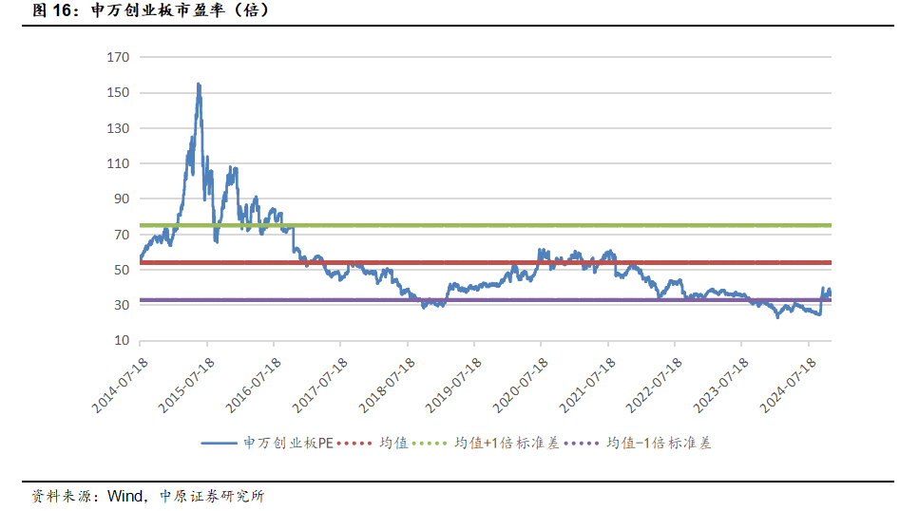
Task: Select the 申万创业板PE legend entry
Action: 286,444
